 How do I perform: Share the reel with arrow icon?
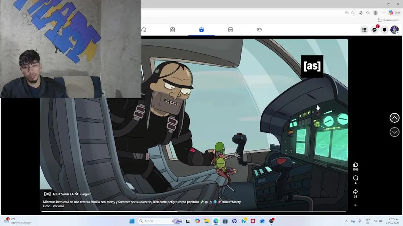pos(355,191)
